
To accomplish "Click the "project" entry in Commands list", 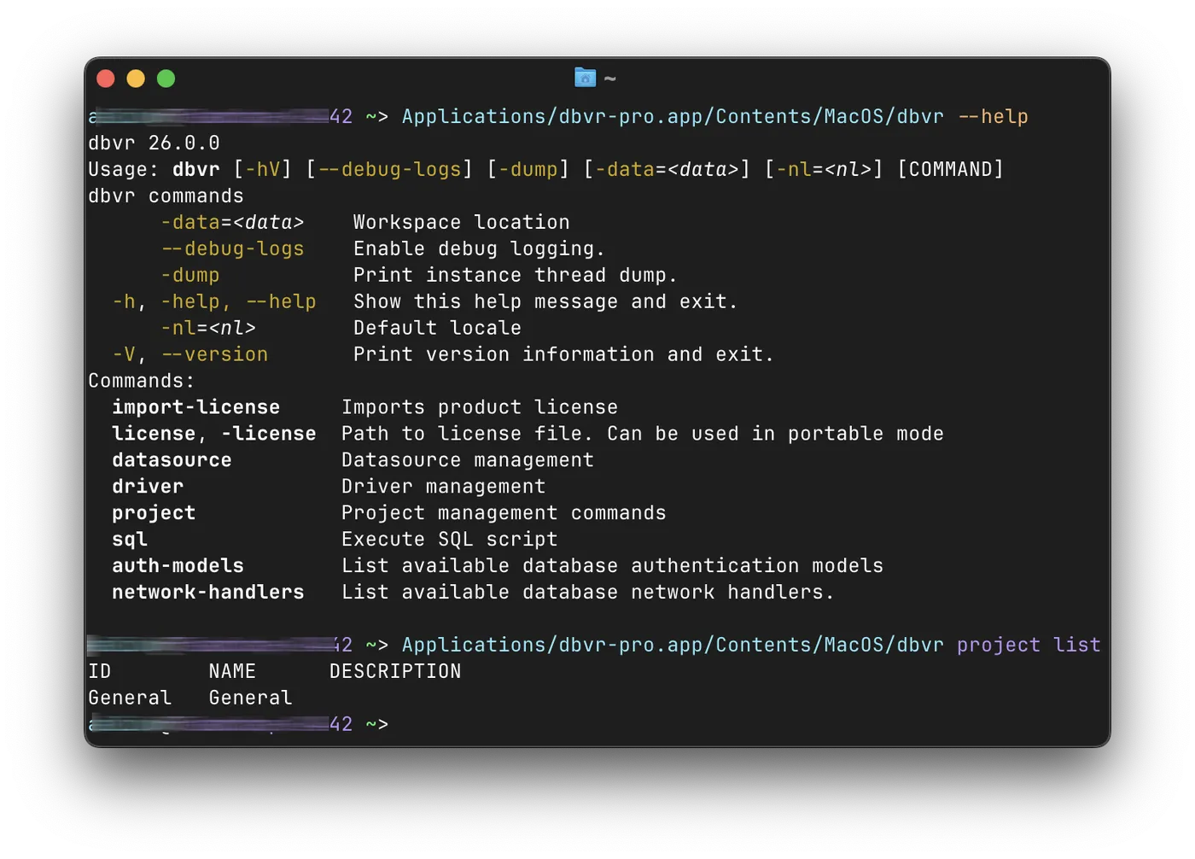I will pyautogui.click(x=154, y=514).
